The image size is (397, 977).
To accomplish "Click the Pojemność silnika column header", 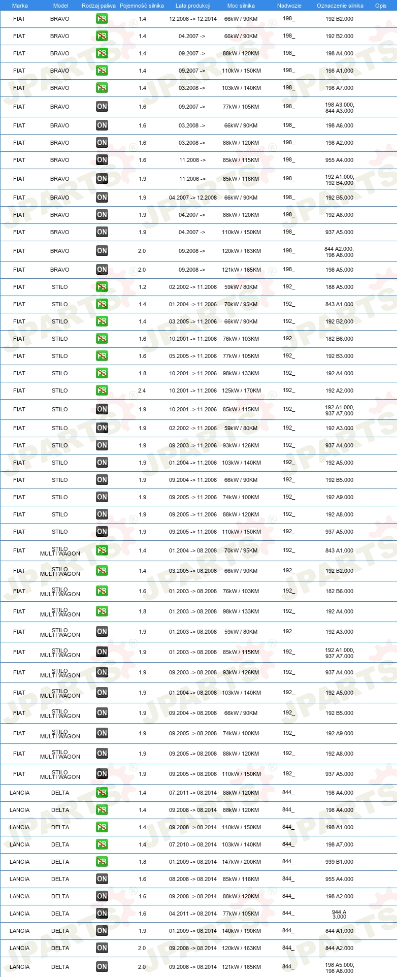I will [142, 6].
